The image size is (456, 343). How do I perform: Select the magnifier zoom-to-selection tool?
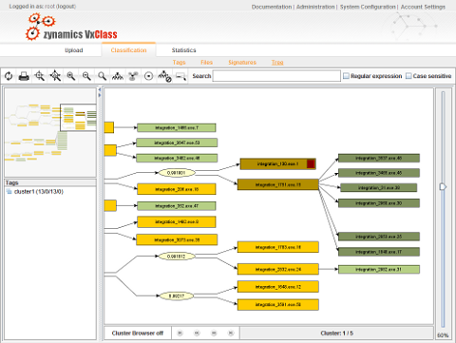click(40, 76)
